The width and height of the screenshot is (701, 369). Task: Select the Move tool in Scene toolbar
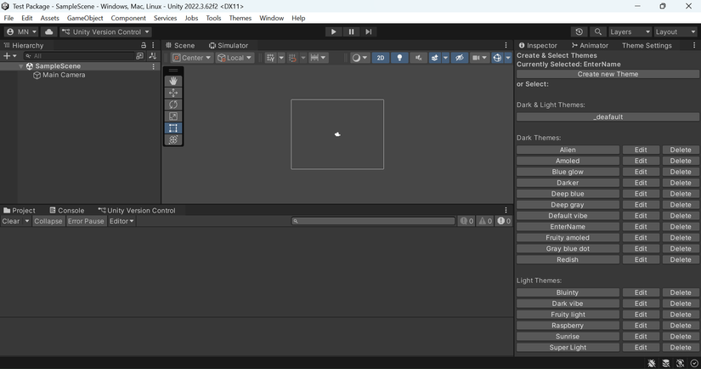tap(173, 93)
